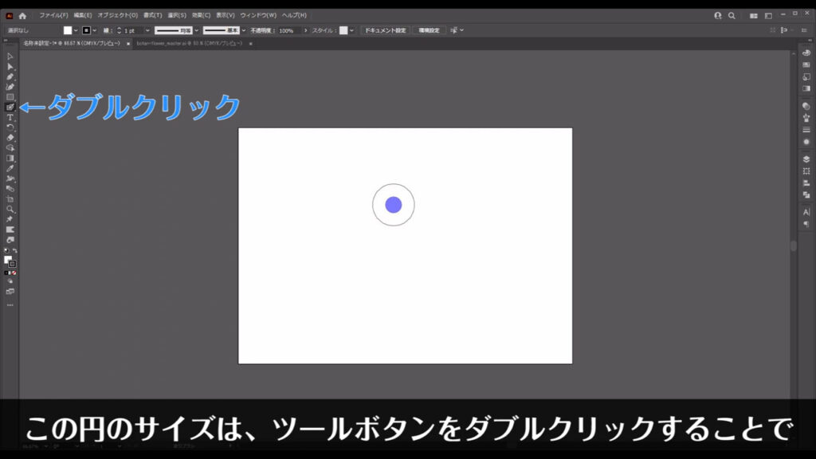Open variable width profile dropdown

coord(197,31)
